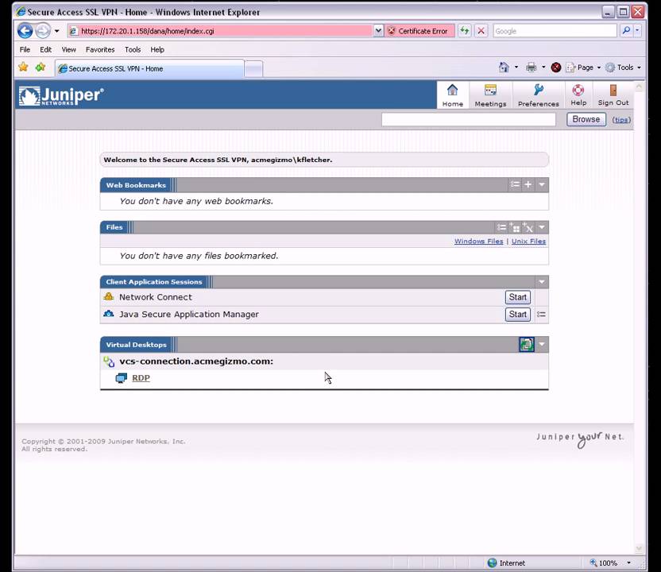Open the tips link
Screen dimensions: 661x572
[x=621, y=120]
